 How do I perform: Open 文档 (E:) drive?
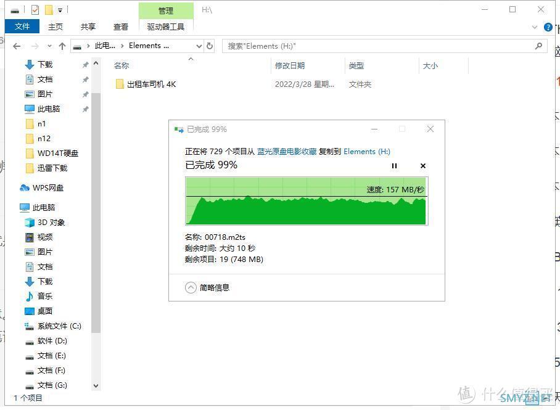point(51,356)
